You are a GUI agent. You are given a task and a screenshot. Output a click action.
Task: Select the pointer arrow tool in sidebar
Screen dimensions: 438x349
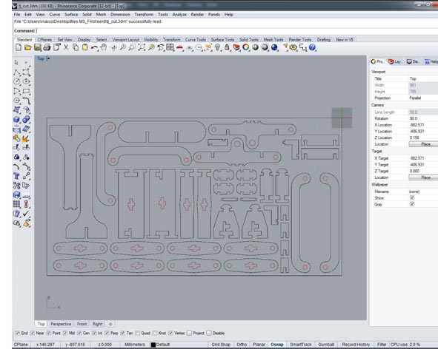[16, 62]
